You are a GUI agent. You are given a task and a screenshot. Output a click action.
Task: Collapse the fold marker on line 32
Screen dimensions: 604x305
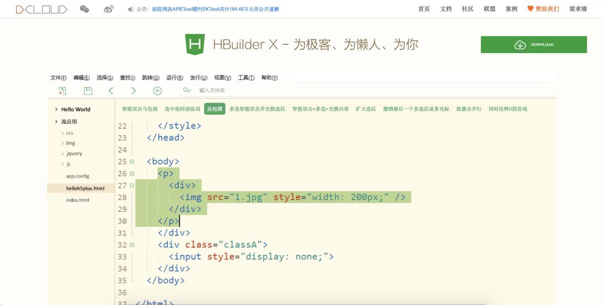click(132, 245)
